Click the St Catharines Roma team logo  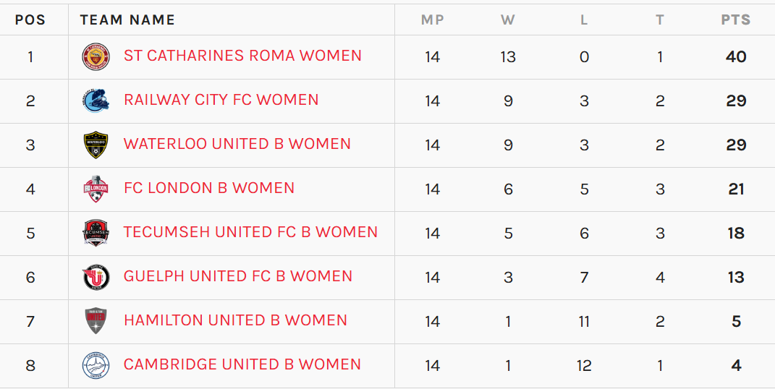pos(96,57)
